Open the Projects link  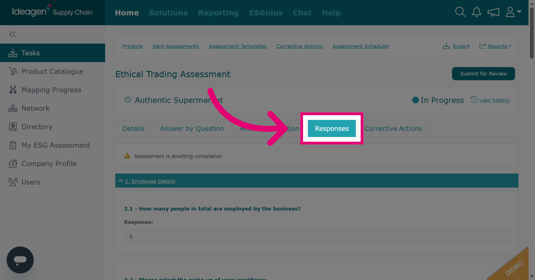(132, 46)
